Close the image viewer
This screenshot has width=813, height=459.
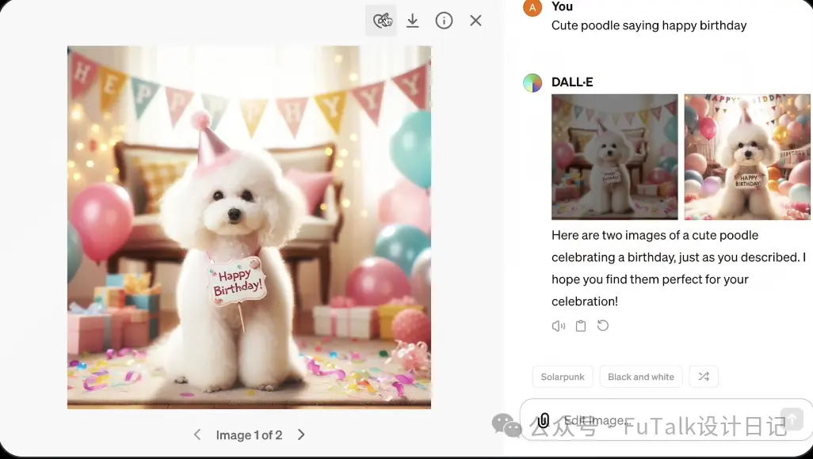475,21
